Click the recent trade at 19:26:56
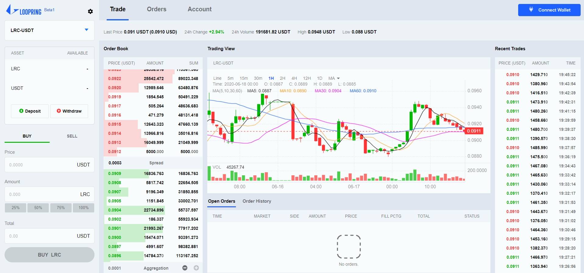Screen dimensions: 584x273 [x=538, y=266]
